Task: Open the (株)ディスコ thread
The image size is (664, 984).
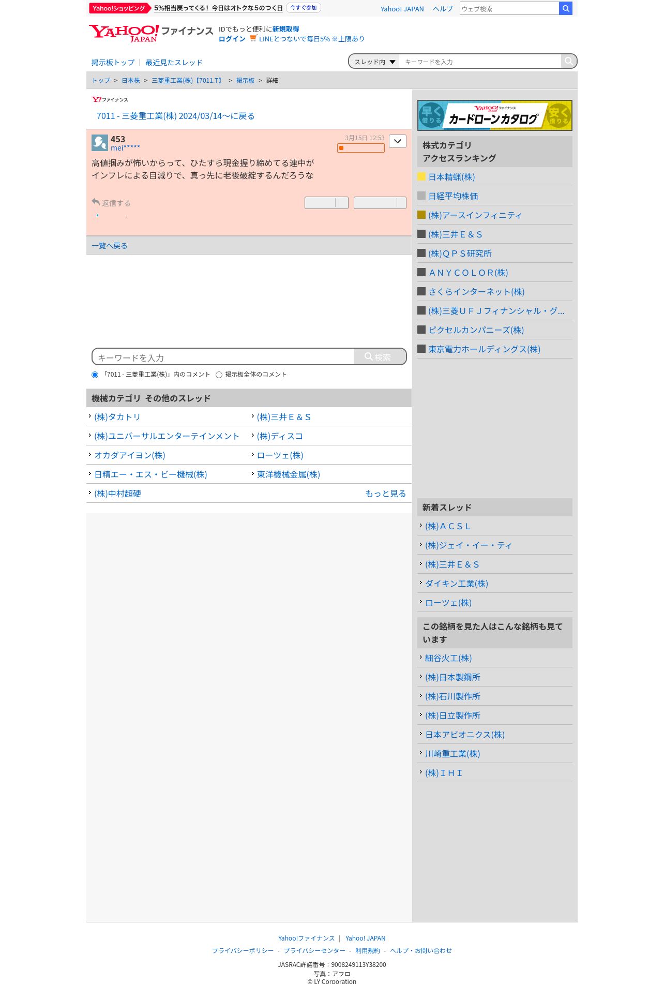Action: click(x=280, y=436)
